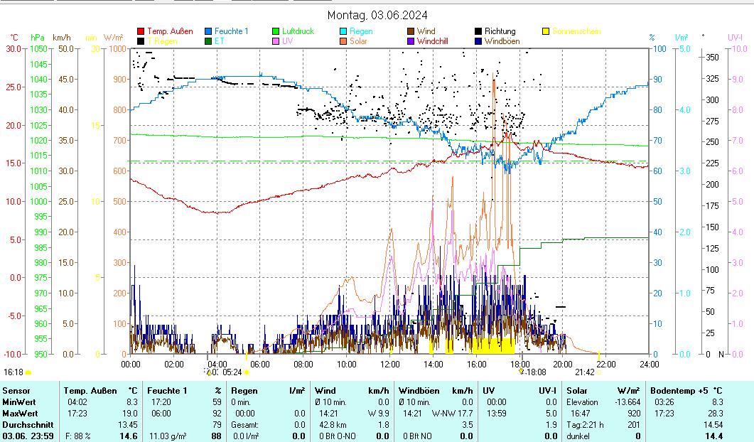Click the red Temp. Außen legend swatch
The width and height of the screenshot is (754, 442).
click(141, 31)
